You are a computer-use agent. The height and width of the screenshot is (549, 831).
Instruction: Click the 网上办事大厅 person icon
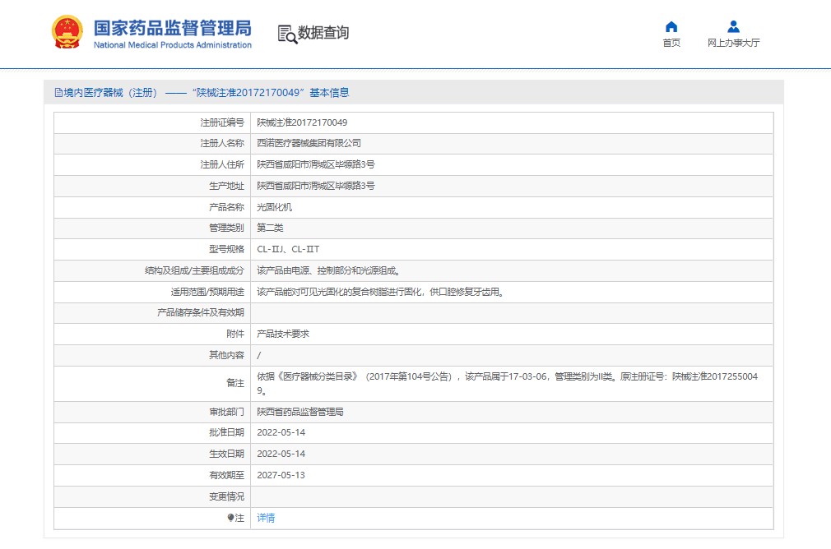(733, 26)
